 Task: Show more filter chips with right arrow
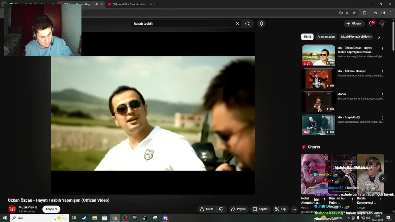coord(379,37)
